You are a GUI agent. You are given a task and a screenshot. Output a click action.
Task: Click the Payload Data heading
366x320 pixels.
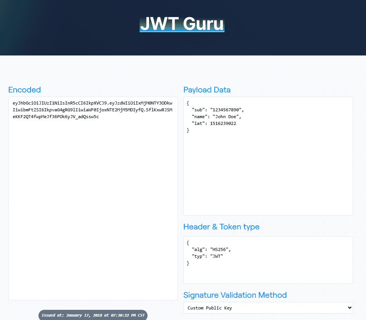(207, 90)
